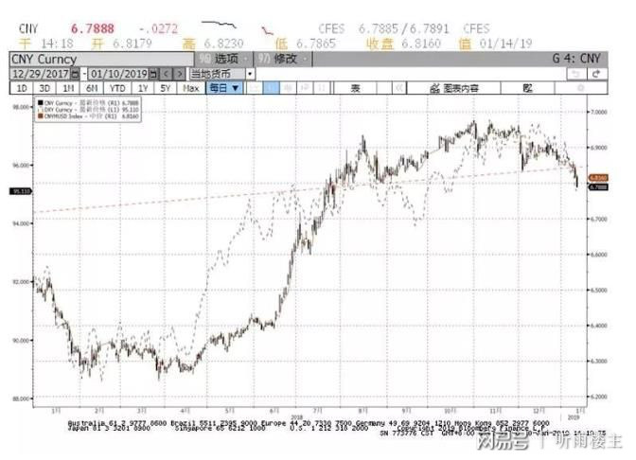Expand the 每日 frequency dropdown

tap(224, 87)
